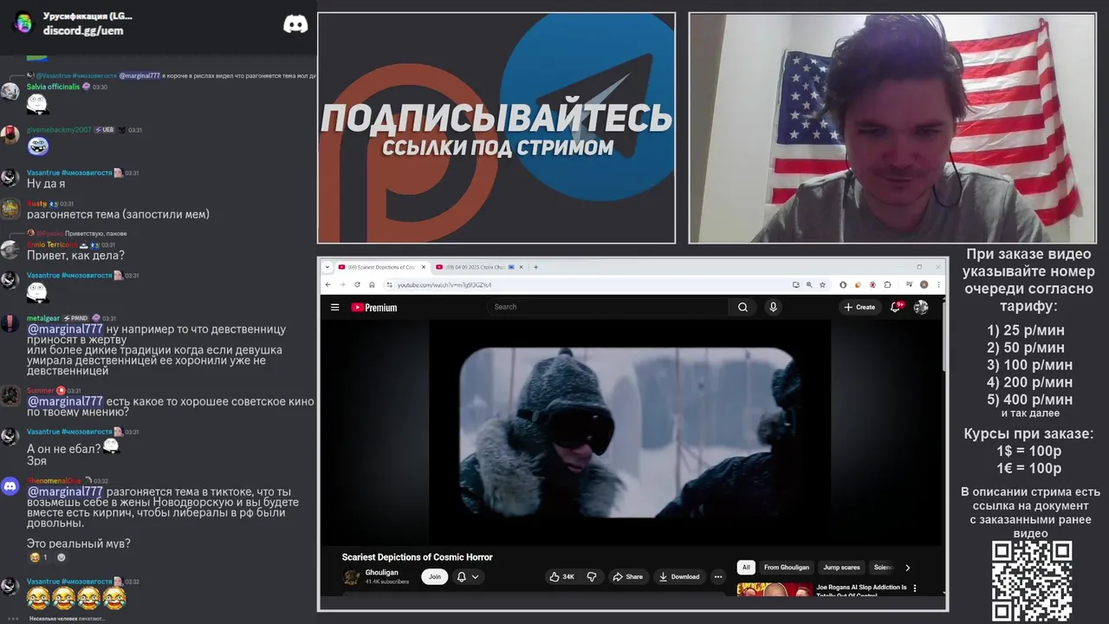Bookmark the page with the star icon
This screenshot has height=624, width=1109.
(822, 284)
